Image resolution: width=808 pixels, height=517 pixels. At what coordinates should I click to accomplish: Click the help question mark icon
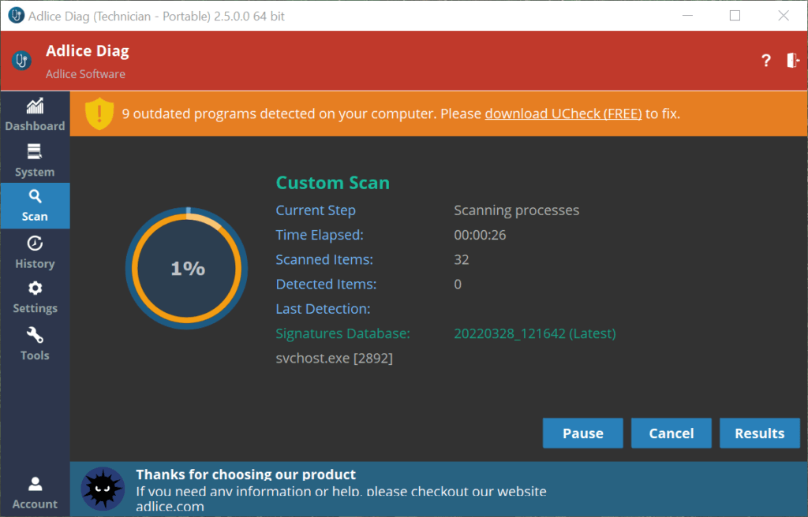pos(765,61)
